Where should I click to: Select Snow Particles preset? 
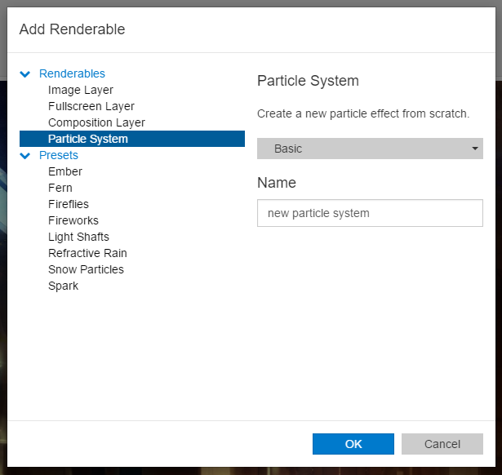(86, 269)
